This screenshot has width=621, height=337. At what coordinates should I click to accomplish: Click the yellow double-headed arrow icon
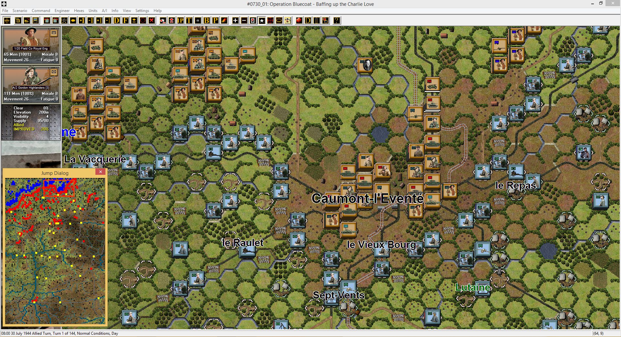point(73,21)
